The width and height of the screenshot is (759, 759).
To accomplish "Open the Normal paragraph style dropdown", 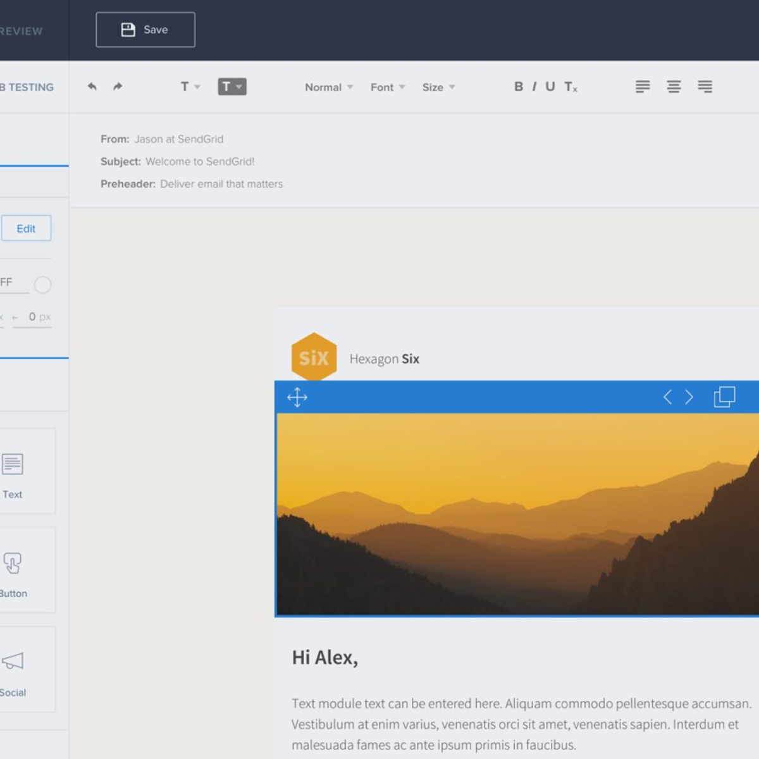I will tap(328, 87).
